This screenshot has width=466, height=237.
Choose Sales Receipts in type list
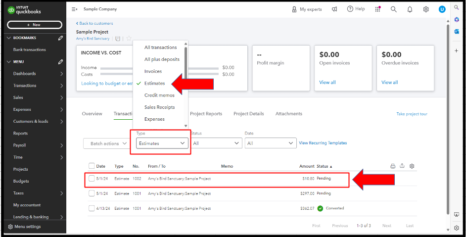[x=160, y=107]
